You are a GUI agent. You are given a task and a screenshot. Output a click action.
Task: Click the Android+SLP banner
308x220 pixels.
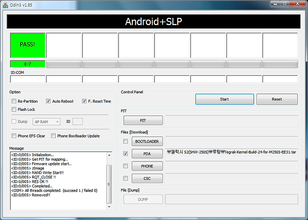[x=154, y=21]
